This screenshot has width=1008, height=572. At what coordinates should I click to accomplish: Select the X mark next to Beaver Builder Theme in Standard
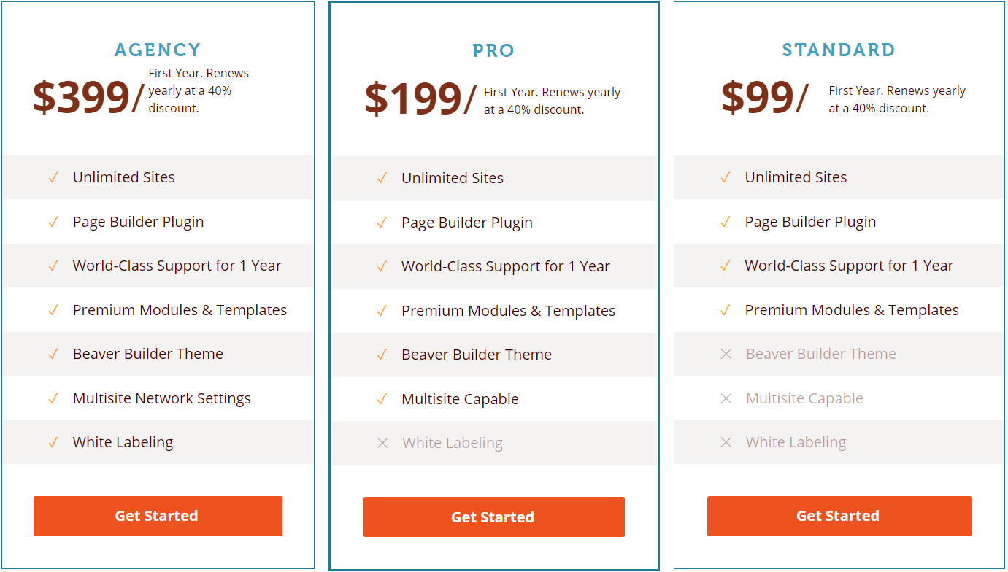[726, 354]
